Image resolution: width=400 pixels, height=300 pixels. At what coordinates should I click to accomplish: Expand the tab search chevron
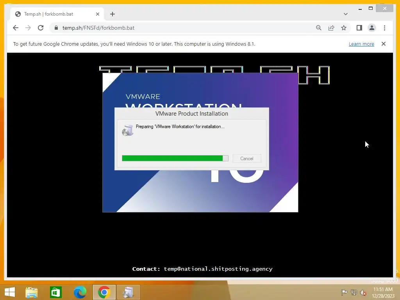pos(346,14)
